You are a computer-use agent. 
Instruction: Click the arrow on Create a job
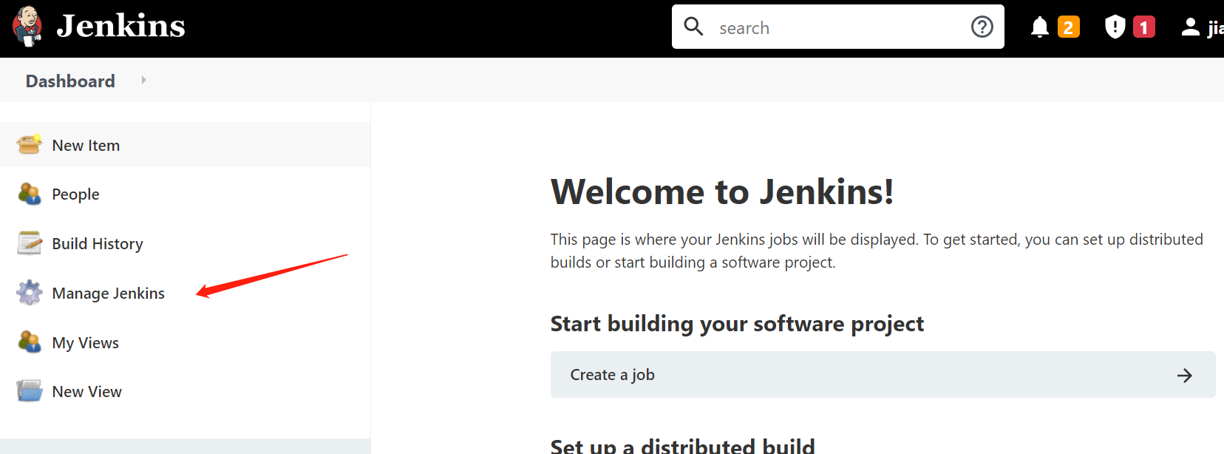click(1185, 376)
